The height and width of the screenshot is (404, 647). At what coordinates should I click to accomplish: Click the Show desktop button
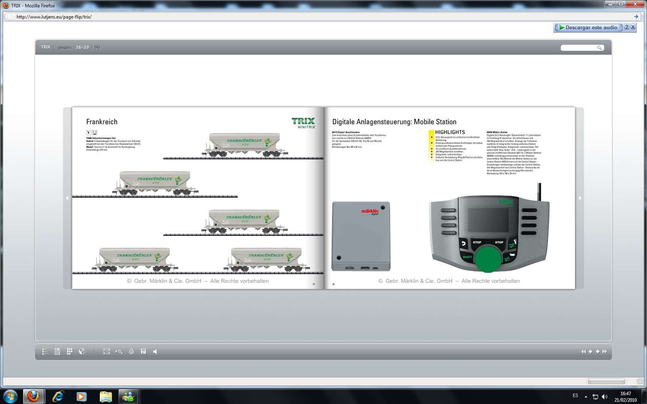(644, 396)
